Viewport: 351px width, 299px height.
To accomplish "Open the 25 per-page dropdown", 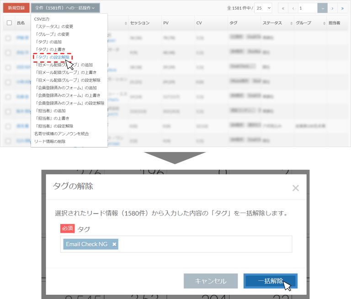I will (263, 8).
